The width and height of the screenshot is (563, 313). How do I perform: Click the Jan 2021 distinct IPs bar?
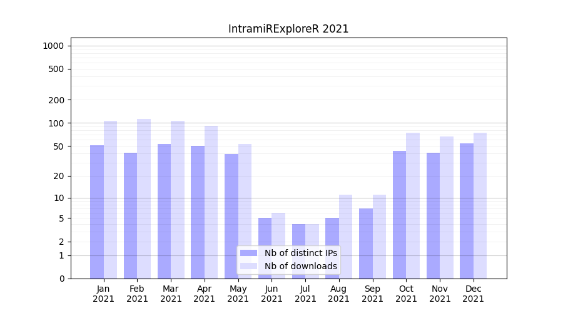pos(97,212)
